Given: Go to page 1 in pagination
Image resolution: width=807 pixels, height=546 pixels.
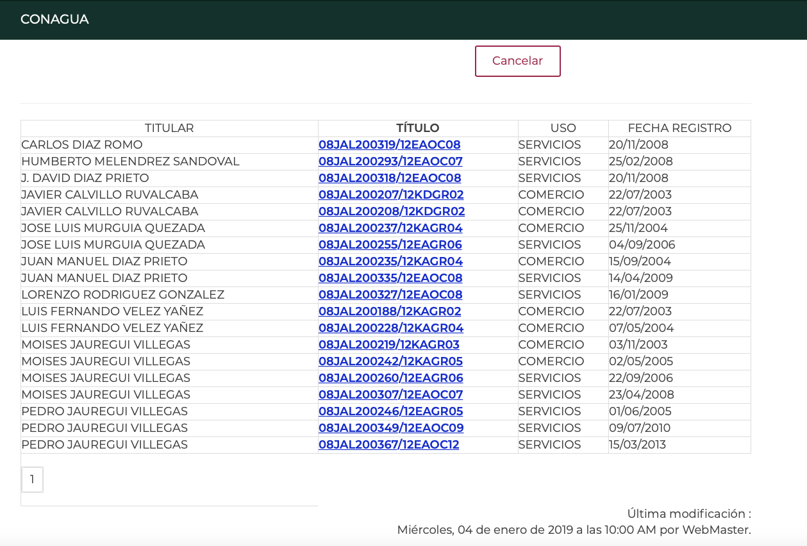Looking at the screenshot, I should click(32, 479).
